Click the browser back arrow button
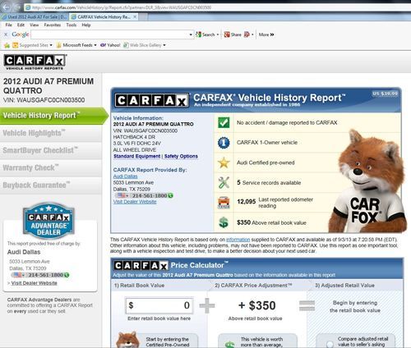Image resolution: width=411 pixels, height=348 pixels. 7,7
